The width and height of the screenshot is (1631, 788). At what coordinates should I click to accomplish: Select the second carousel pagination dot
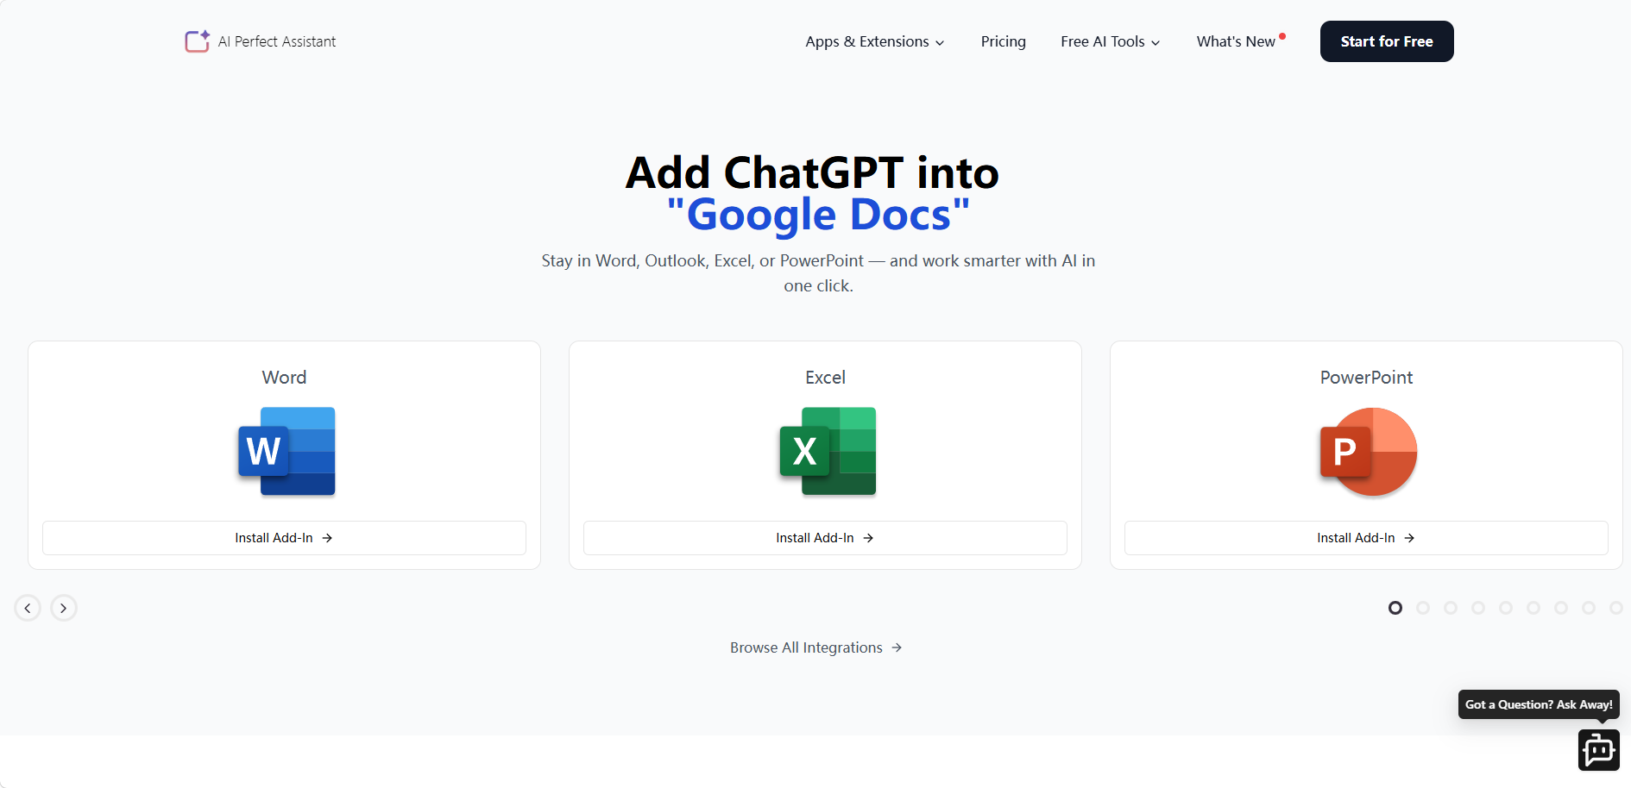1423,608
